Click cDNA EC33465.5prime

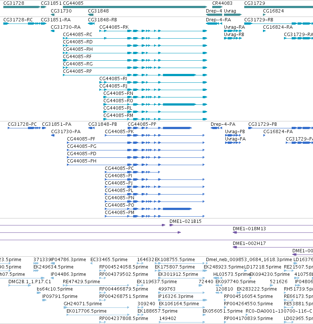(x=91, y=263)
